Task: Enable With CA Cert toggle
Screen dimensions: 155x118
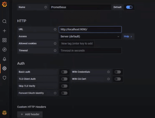Action: coord(118,79)
